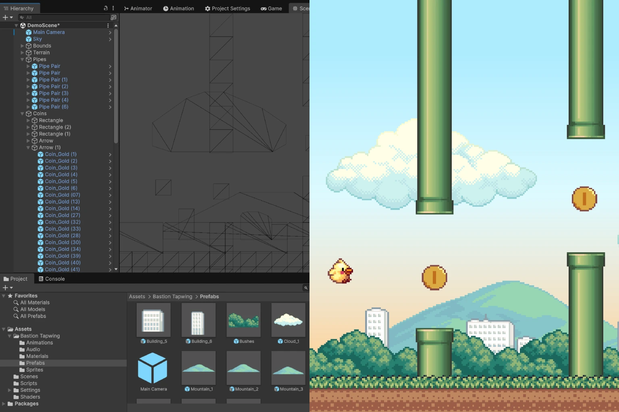
Task: Open the Coin_Gold (5) prefab arrow
Action: click(x=110, y=181)
